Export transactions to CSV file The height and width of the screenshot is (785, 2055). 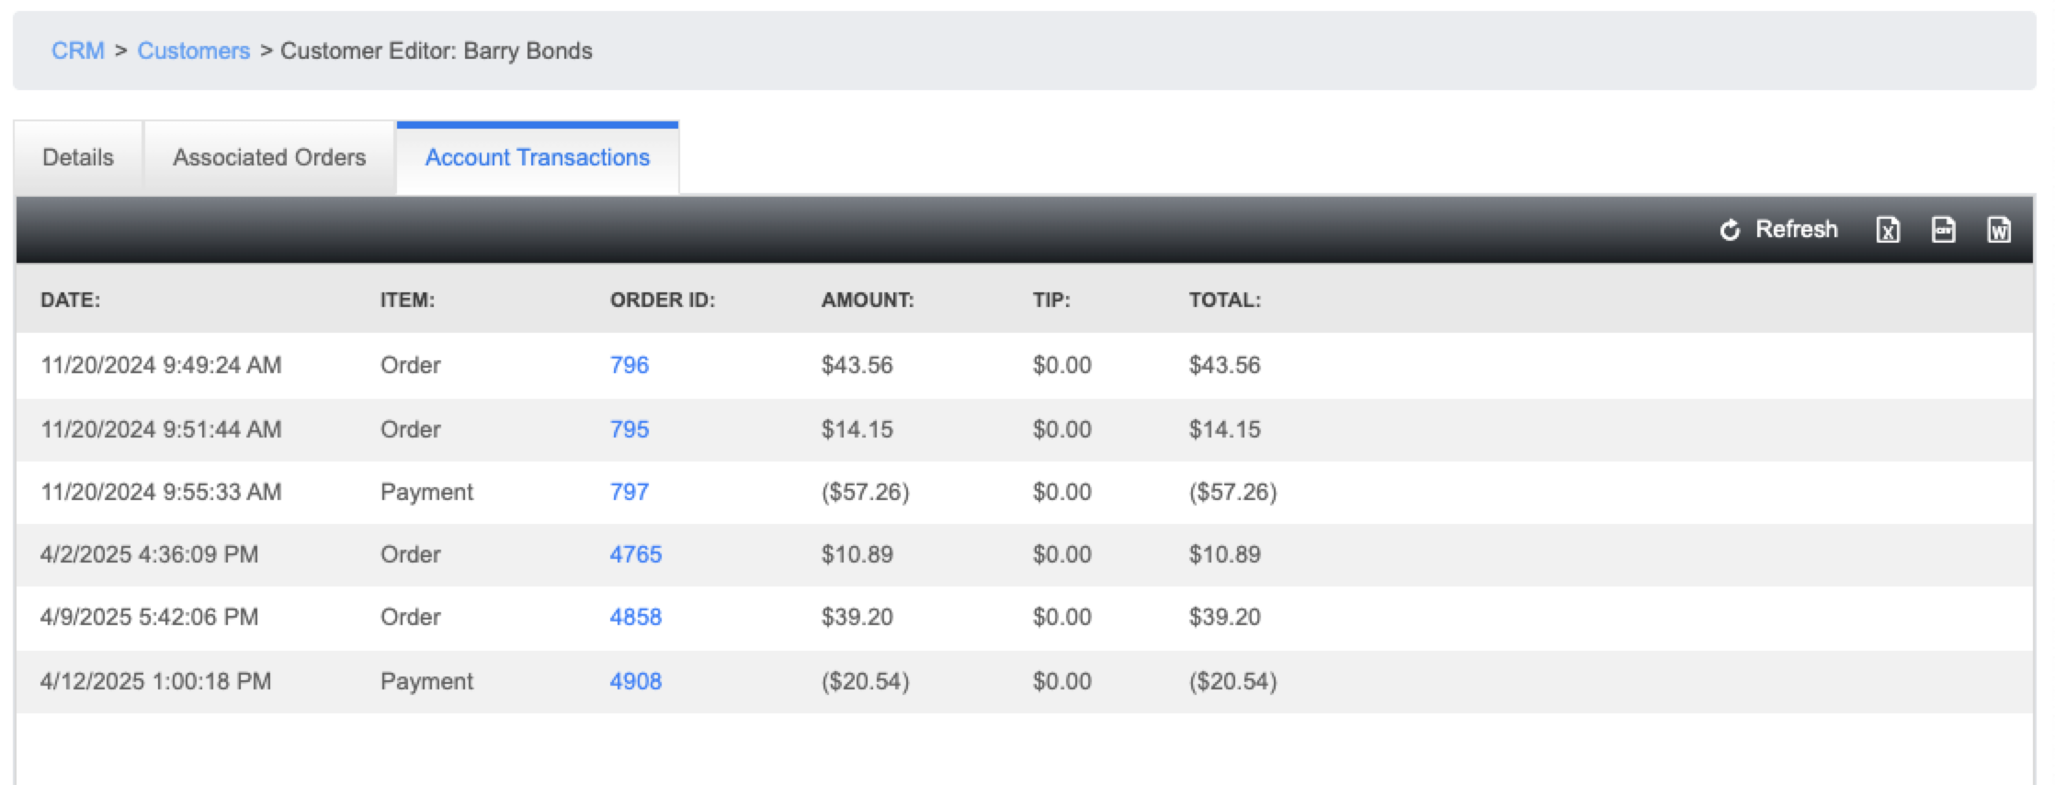click(x=1944, y=230)
